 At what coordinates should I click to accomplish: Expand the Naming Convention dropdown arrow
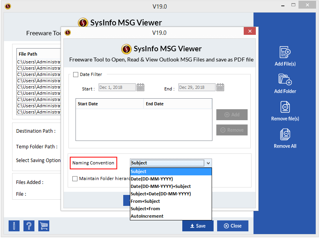point(208,163)
